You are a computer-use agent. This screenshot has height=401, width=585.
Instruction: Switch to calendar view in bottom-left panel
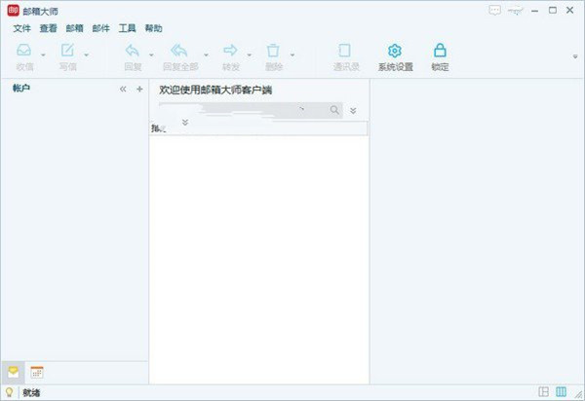pos(37,372)
